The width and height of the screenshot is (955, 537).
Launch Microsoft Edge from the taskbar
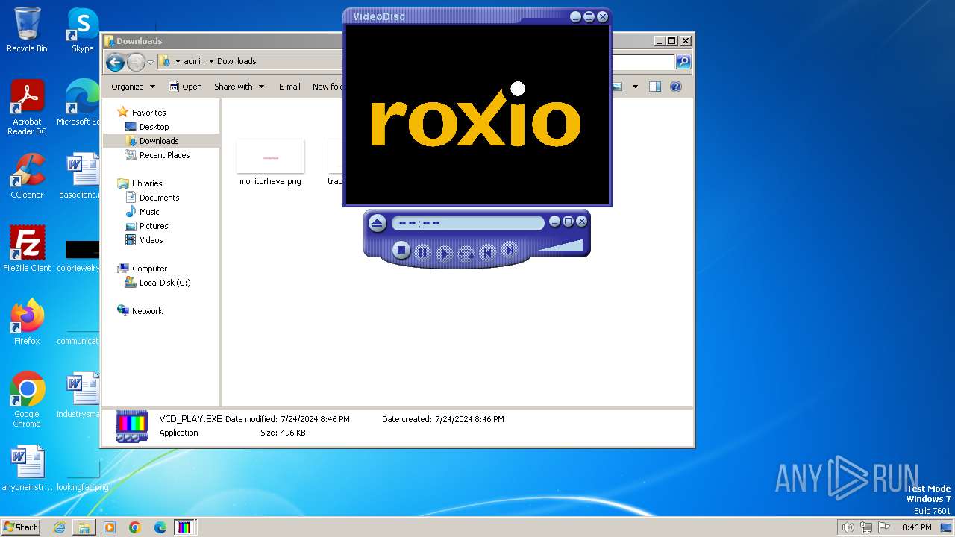pyautogui.click(x=160, y=527)
